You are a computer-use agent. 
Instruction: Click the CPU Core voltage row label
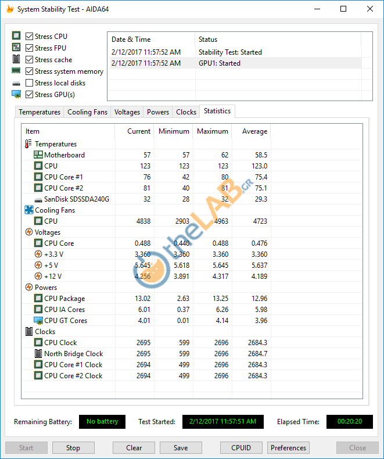pyautogui.click(x=59, y=243)
